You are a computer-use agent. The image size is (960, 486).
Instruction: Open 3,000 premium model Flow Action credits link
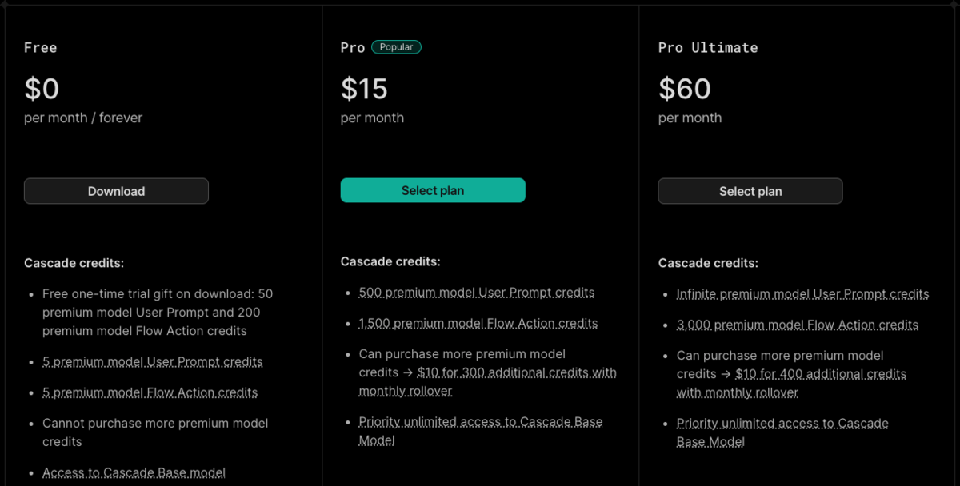[798, 325]
